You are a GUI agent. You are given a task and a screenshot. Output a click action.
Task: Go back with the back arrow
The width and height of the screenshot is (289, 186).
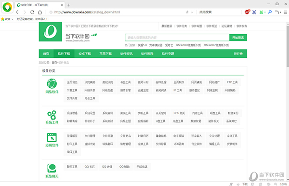coord(17,12)
